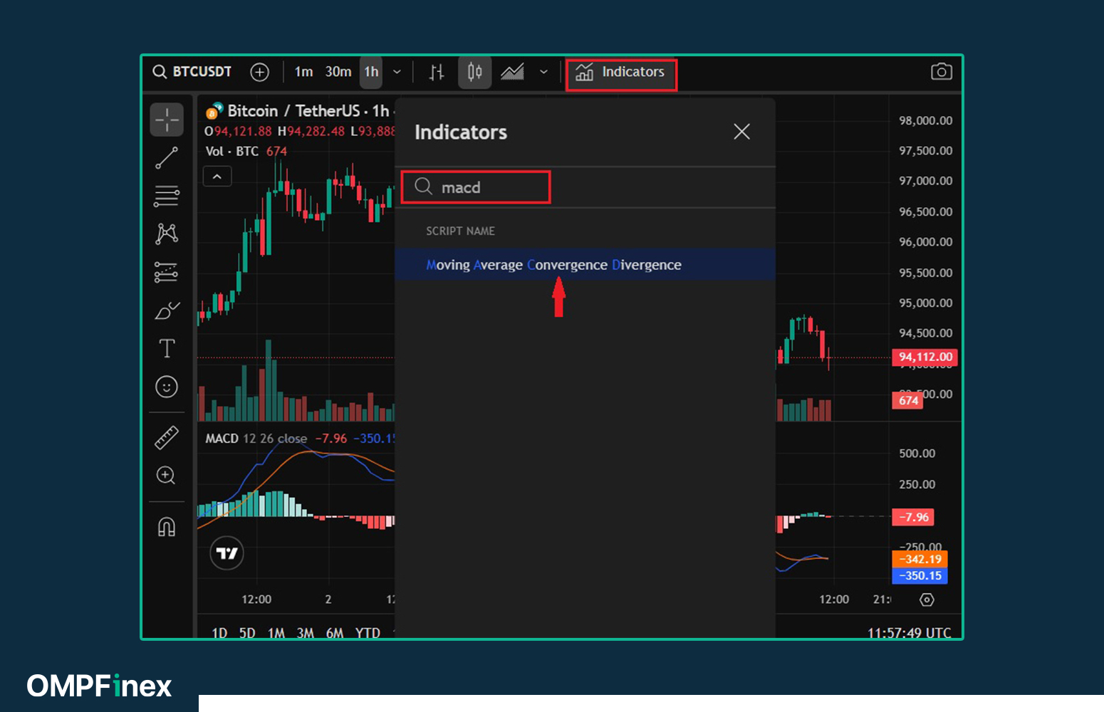Select the 1m timeframe
The width and height of the screenshot is (1104, 712).
tap(303, 72)
